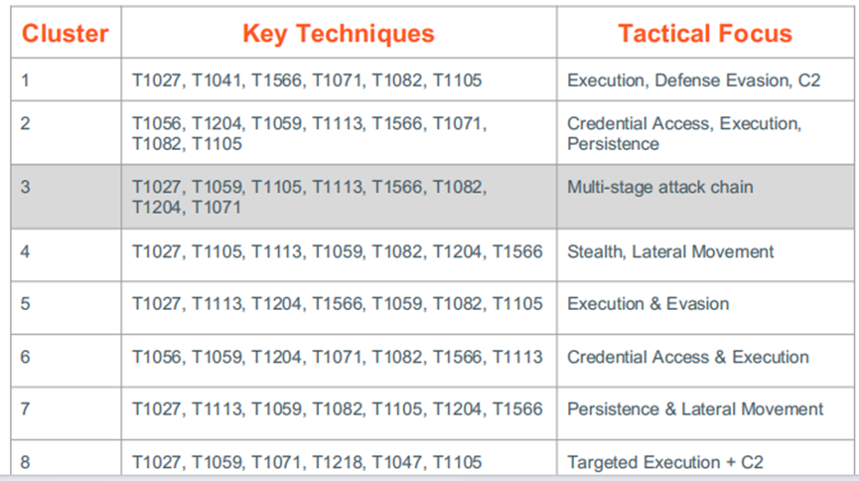This screenshot has width=859, height=481.
Task: Click the Tactical Focus column header
Action: [x=704, y=34]
